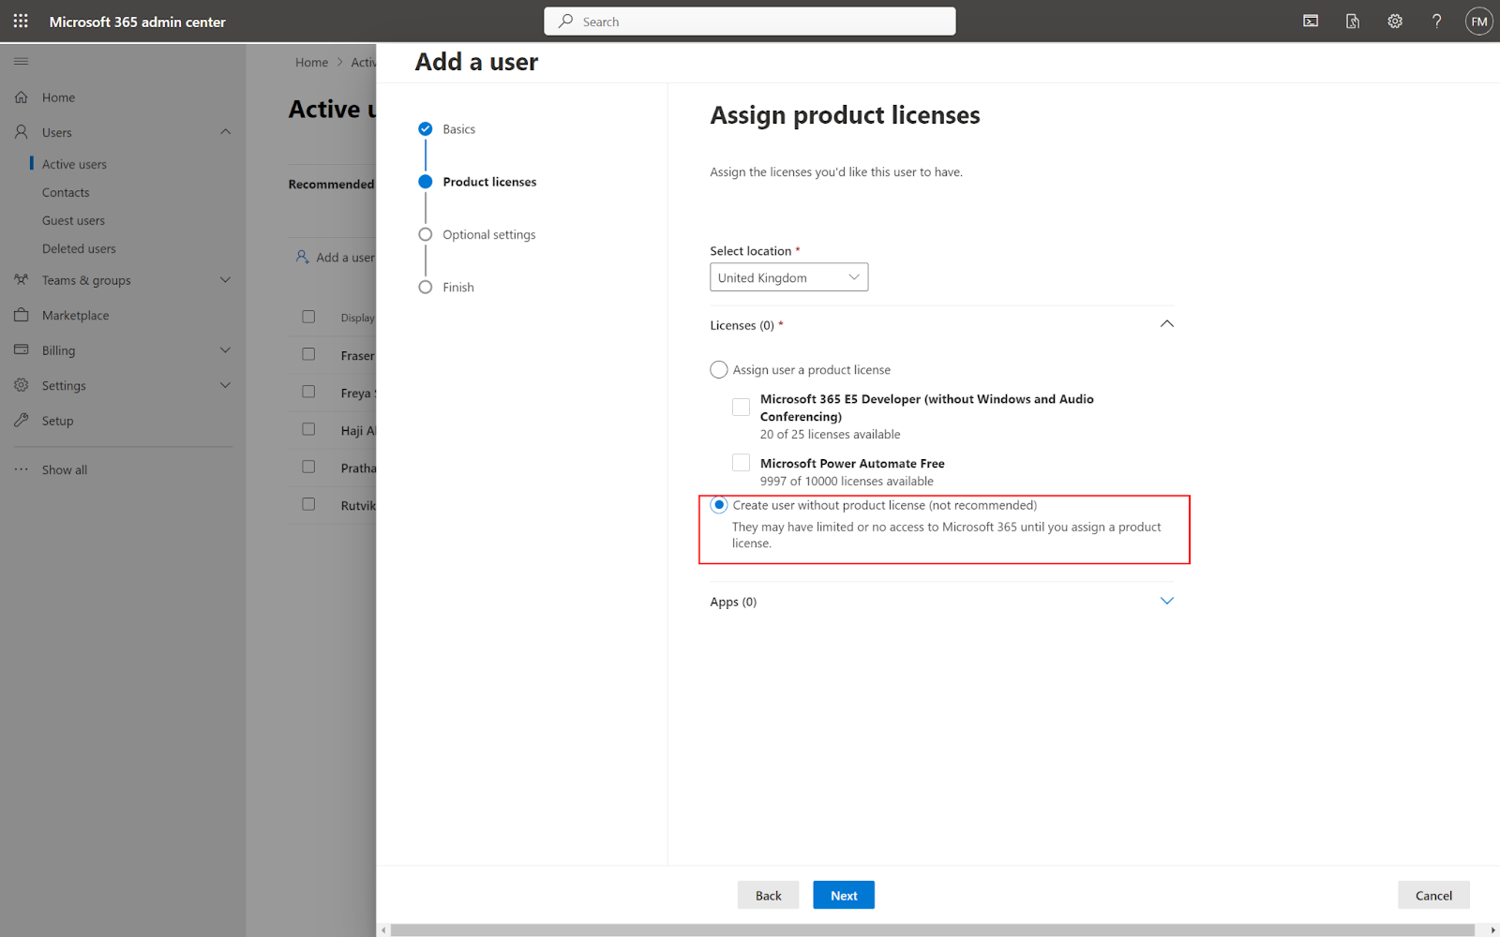
Task: Open Active users in sidebar
Action: click(74, 164)
